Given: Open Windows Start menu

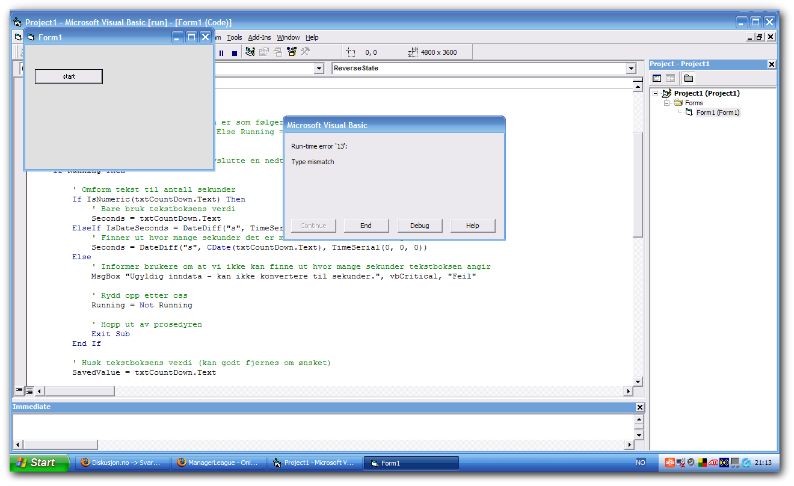Looking at the screenshot, I should tap(37, 463).
